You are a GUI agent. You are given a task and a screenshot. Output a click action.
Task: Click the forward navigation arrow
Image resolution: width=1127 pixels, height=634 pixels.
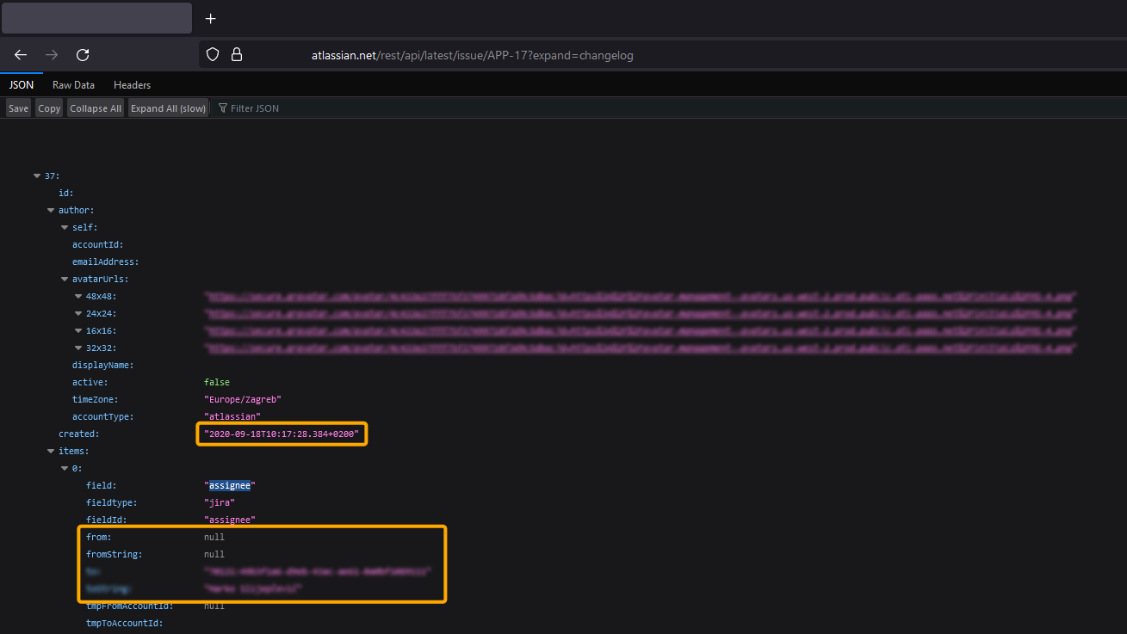[51, 54]
